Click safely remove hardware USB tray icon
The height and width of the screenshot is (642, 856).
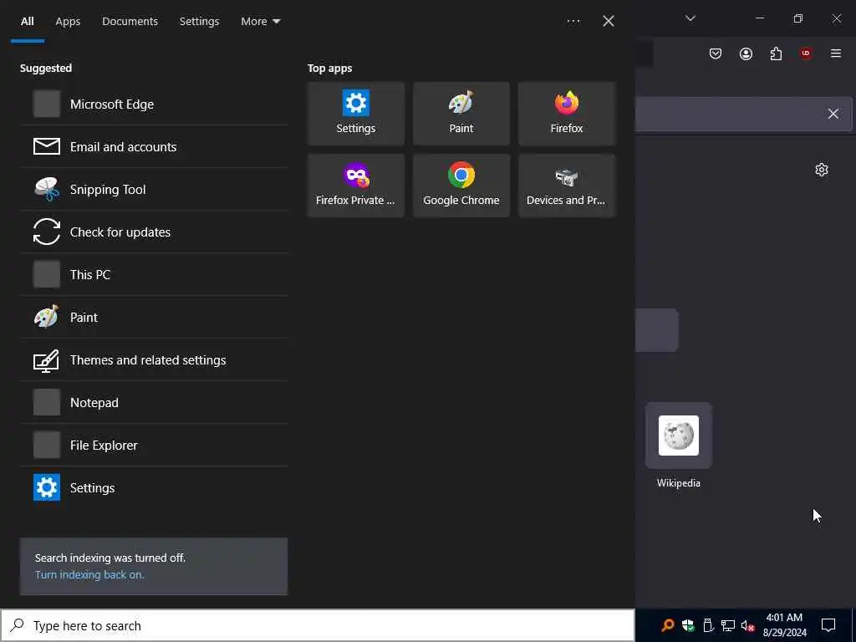coord(708,625)
